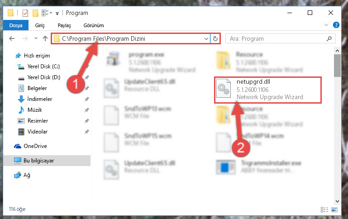The width and height of the screenshot is (348, 219).
Task: Click the New folder icon in quick access toolbar
Action: tap(35, 13)
